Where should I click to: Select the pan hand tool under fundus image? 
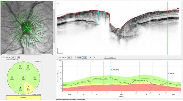2,58
